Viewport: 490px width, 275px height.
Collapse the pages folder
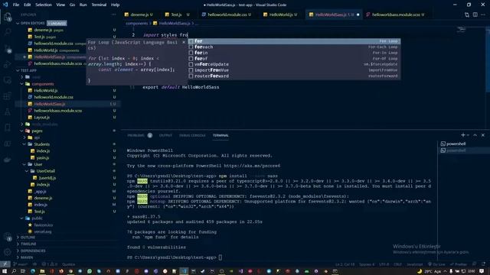coord(22,131)
